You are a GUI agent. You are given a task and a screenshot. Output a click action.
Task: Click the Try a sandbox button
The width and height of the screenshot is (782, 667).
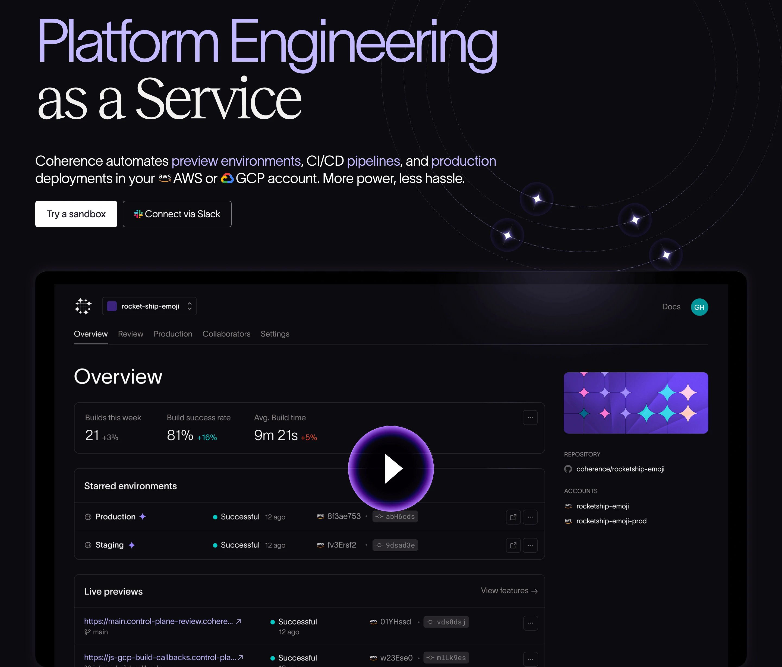pyautogui.click(x=76, y=214)
